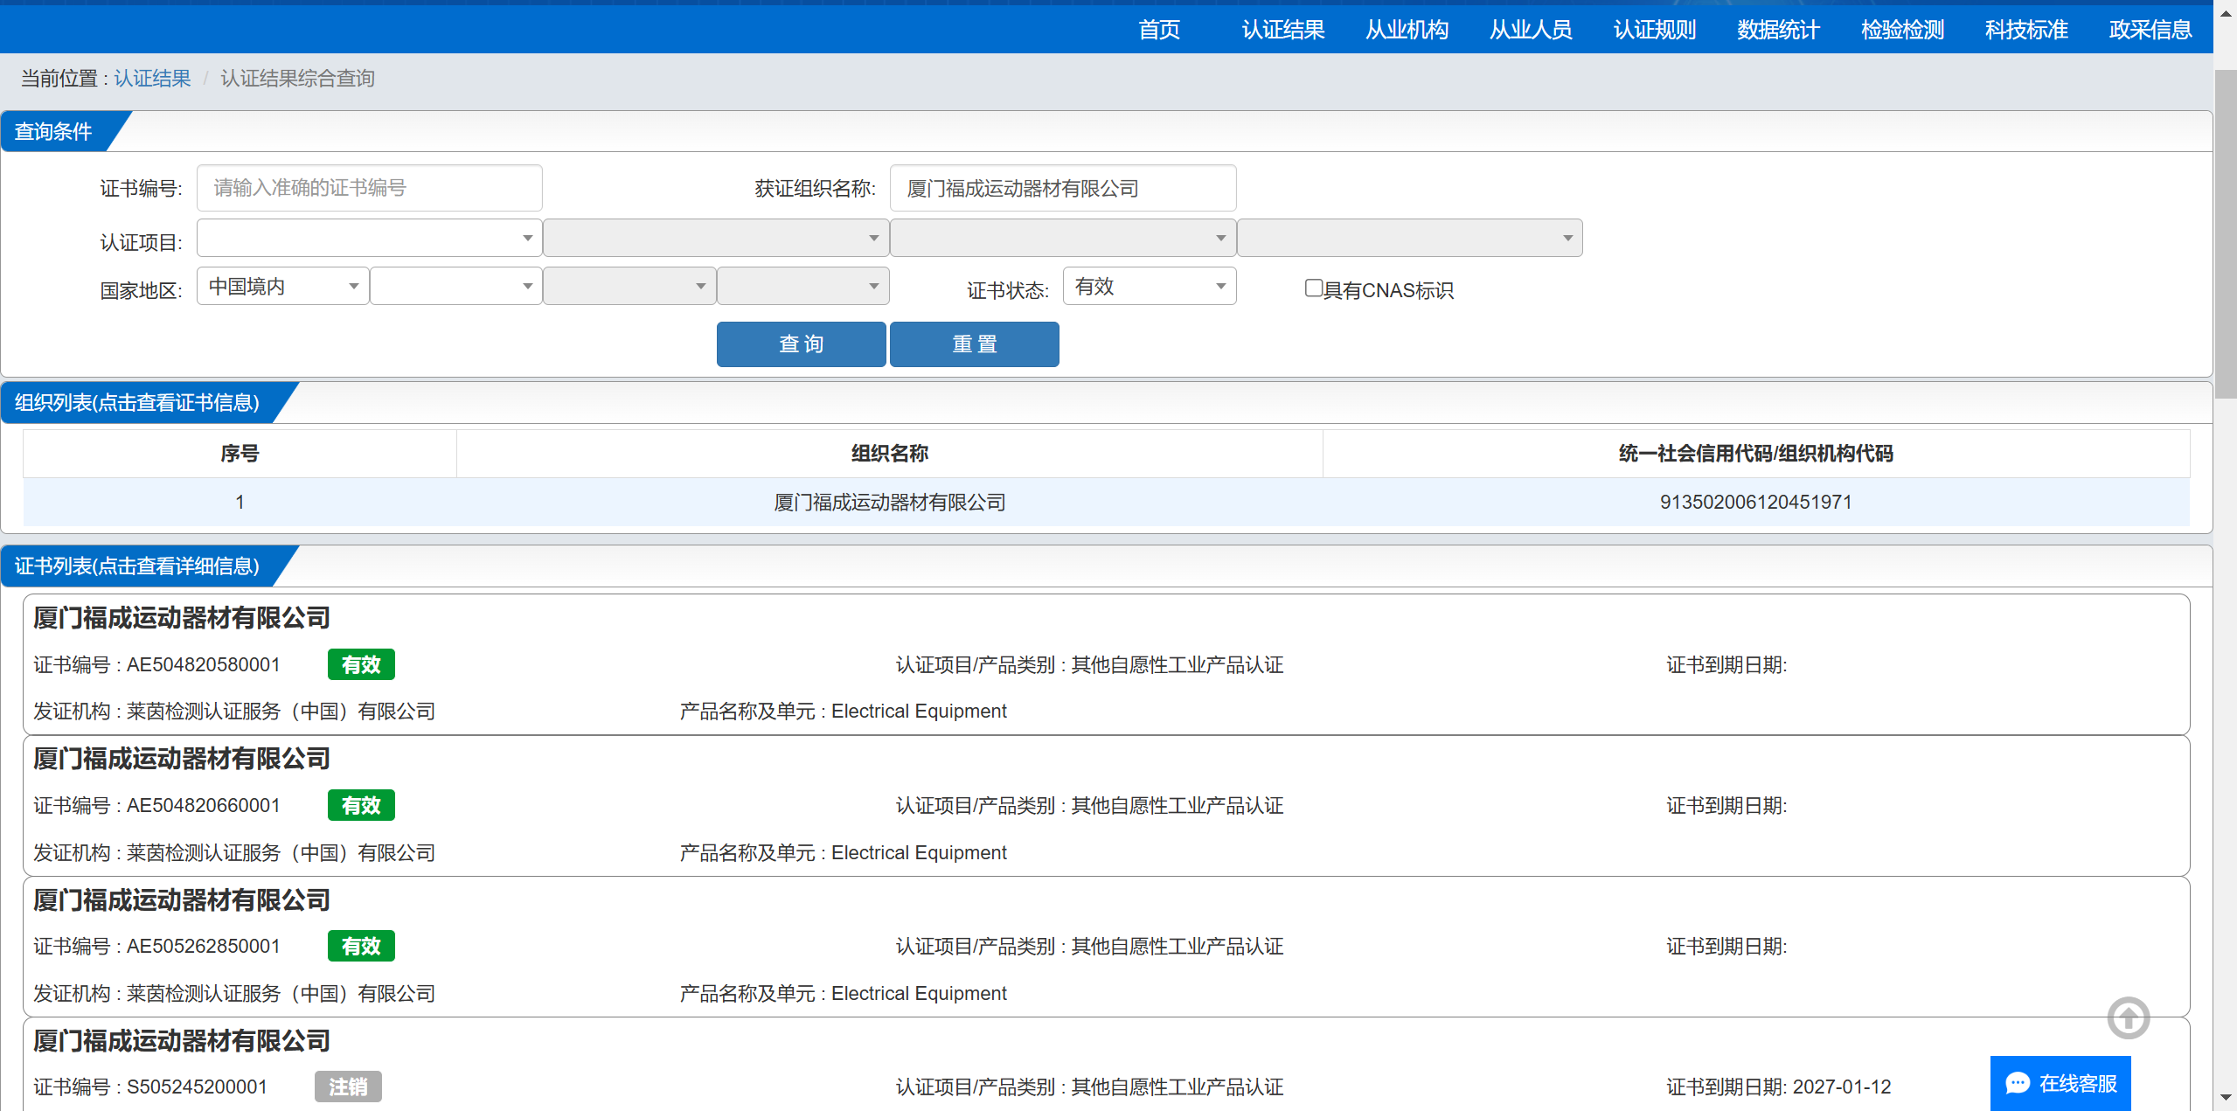Open the first 认证项目 dropdown
2237x1111 pixels.
tap(368, 238)
